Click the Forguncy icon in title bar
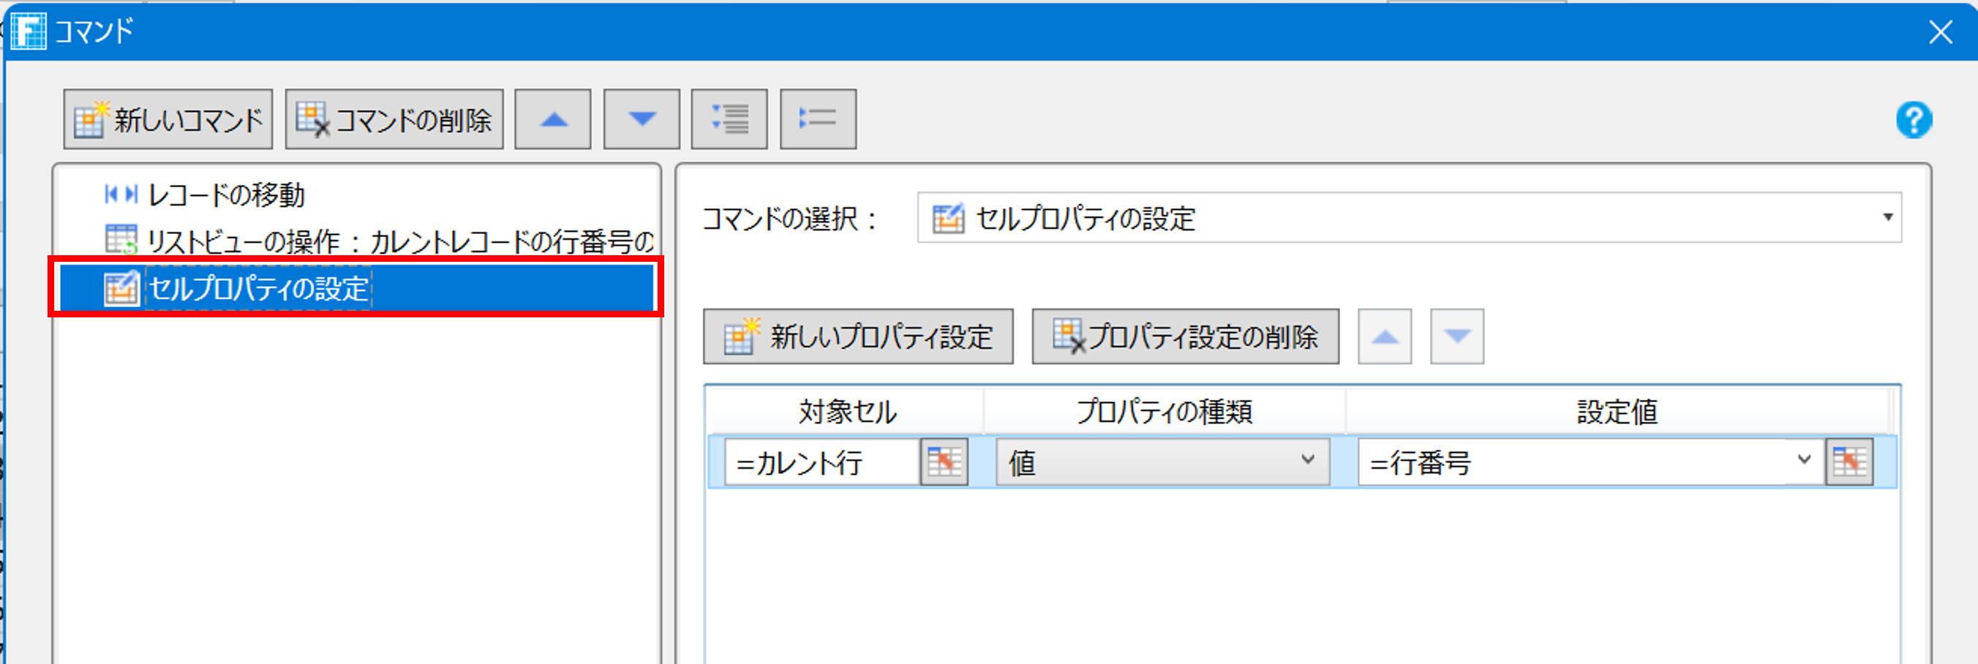1978x664 pixels. pyautogui.click(x=29, y=31)
